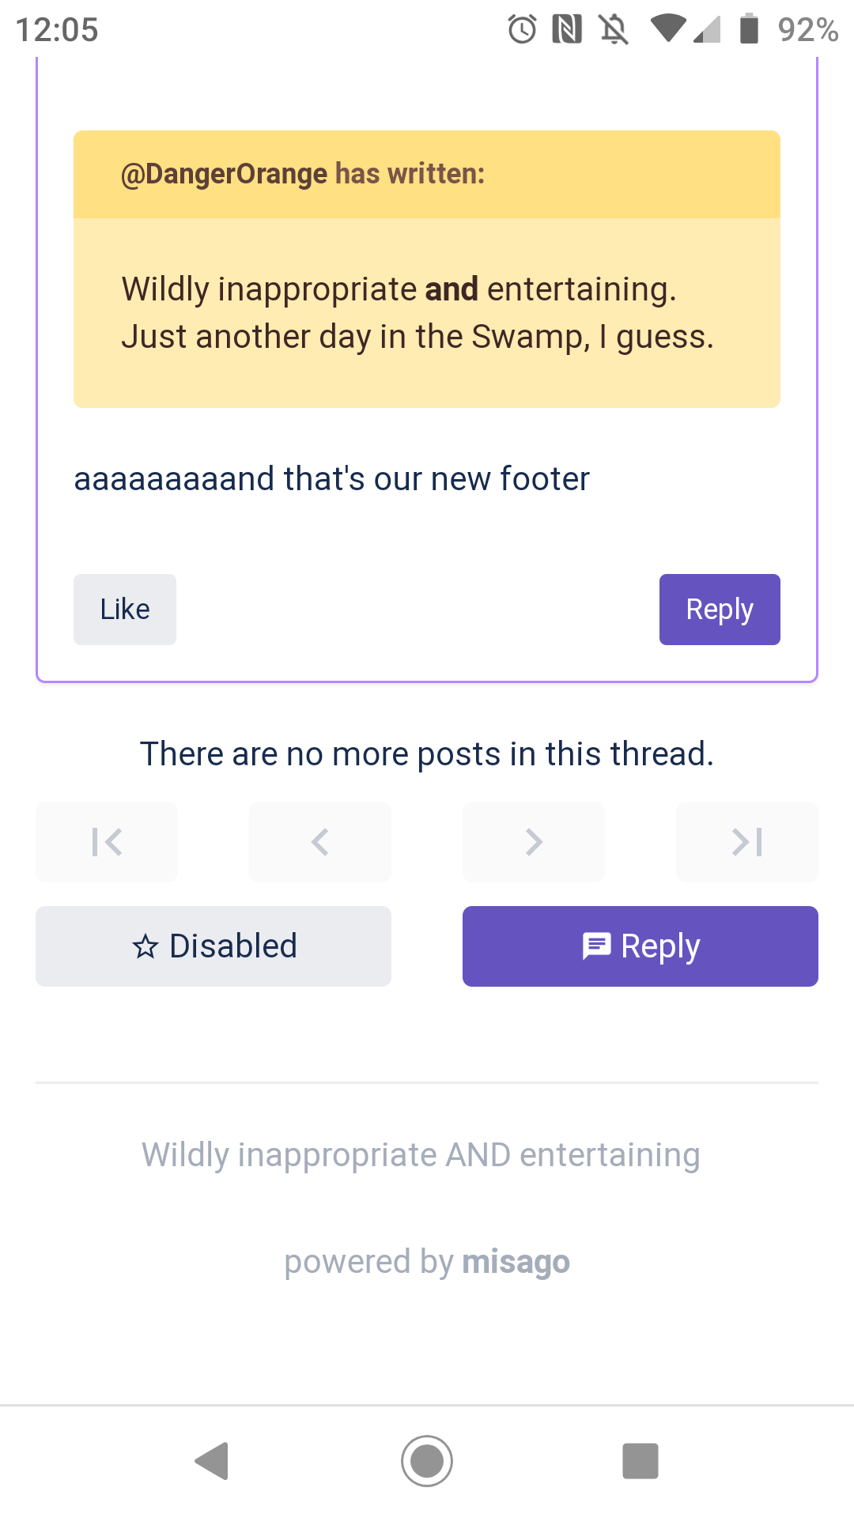This screenshot has width=854, height=1518.
Task: Tap the muted notifications bell icon
Action: tap(614, 30)
